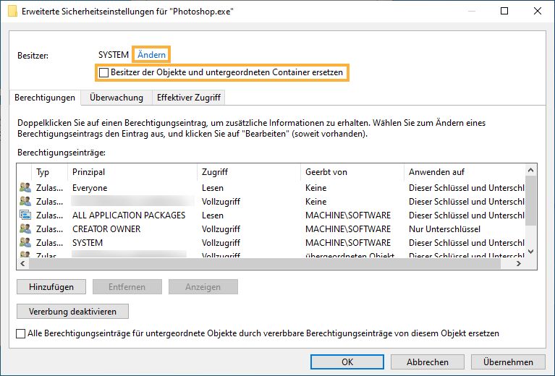Click the package icon beside ALL APPLICATION PACKAGES
Viewport: 555px width, 376px height.
coord(25,215)
